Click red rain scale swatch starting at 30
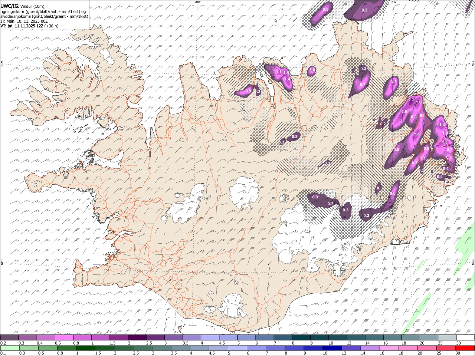 [x=465, y=348]
